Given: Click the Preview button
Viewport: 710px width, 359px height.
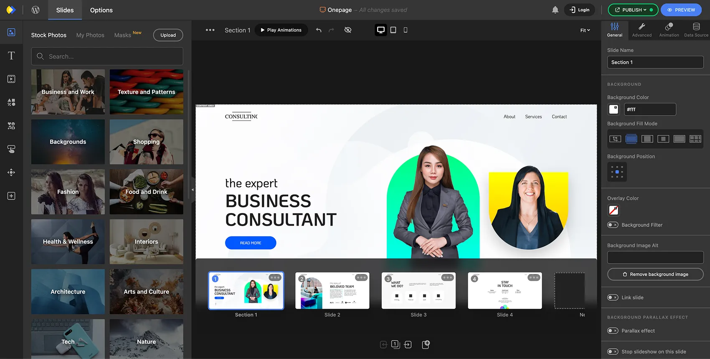Looking at the screenshot, I should tap(681, 10).
